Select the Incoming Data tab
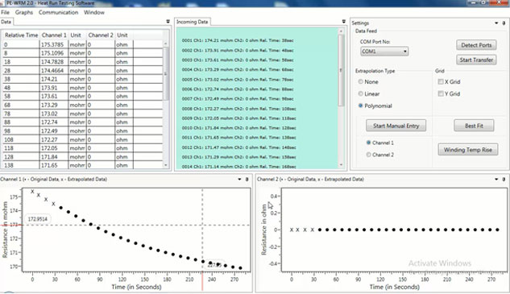The height and width of the screenshot is (294, 510). 192,22
